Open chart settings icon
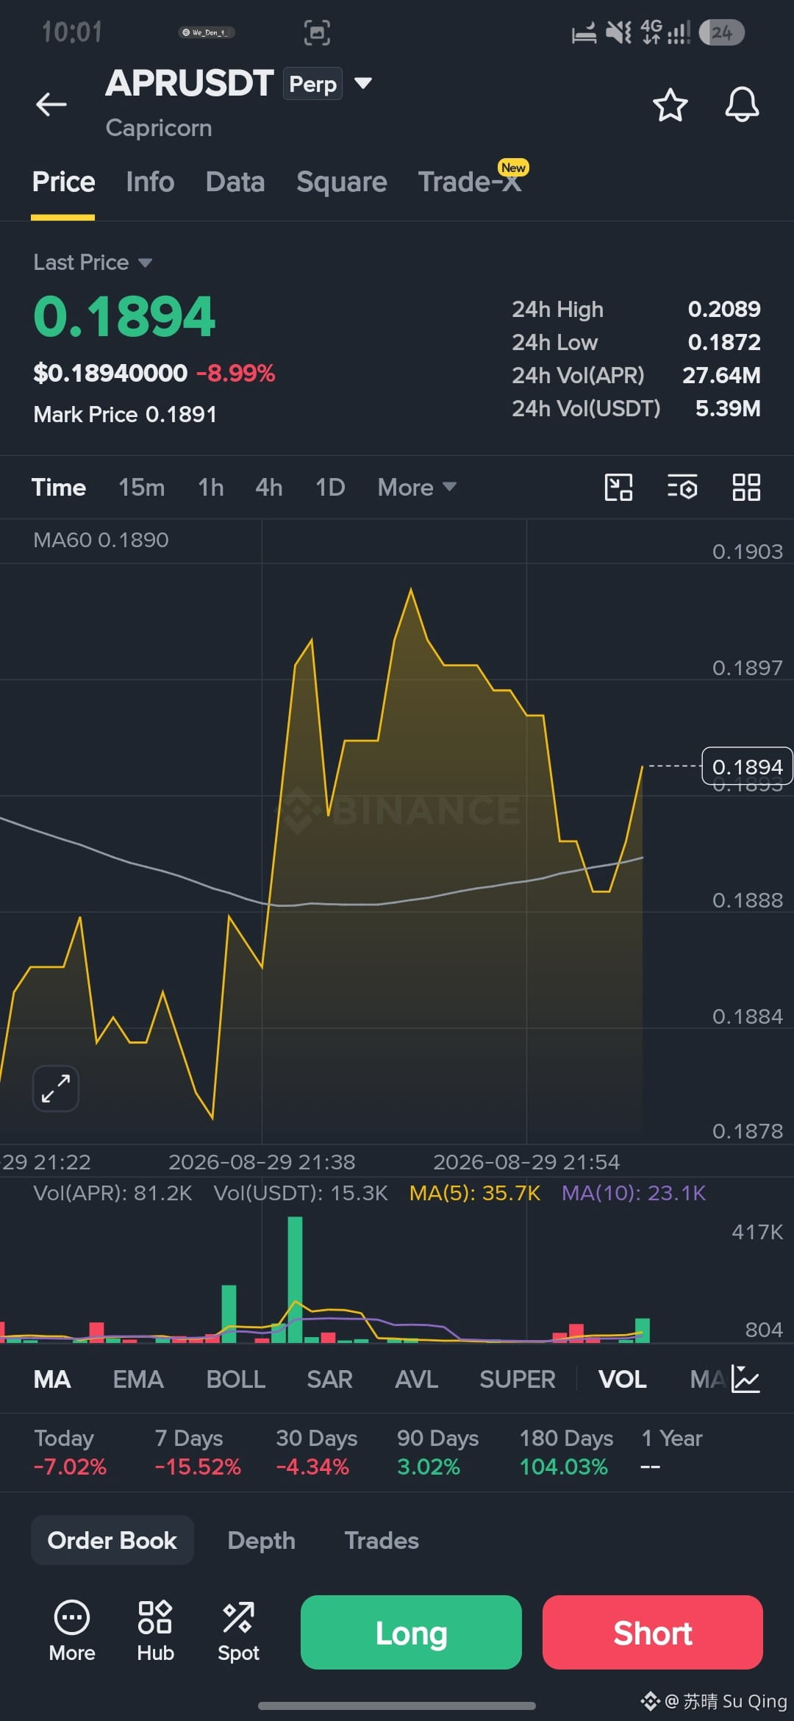The image size is (794, 1721). click(x=682, y=487)
